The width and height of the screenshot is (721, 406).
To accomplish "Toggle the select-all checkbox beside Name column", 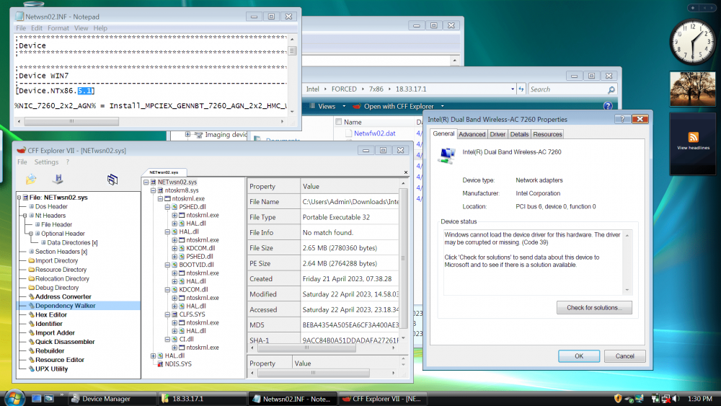I will point(337,123).
